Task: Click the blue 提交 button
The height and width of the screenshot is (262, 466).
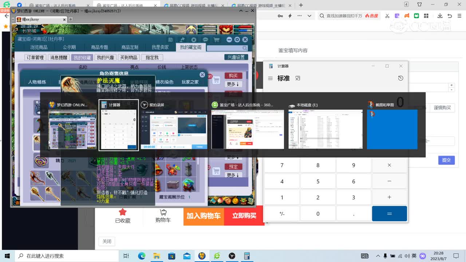Action: pos(446,160)
